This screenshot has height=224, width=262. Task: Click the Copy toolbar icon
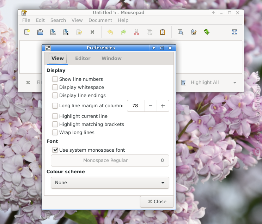(150, 32)
